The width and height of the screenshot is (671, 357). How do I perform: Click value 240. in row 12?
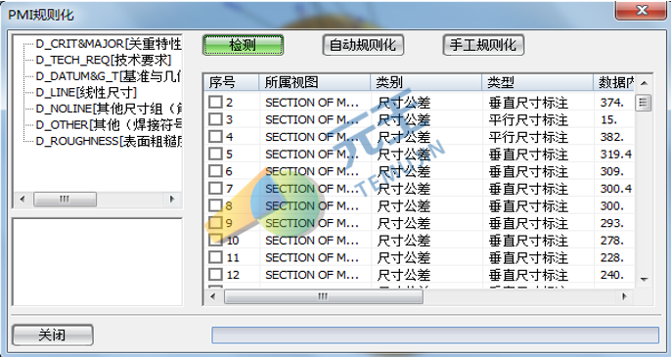[x=611, y=275]
